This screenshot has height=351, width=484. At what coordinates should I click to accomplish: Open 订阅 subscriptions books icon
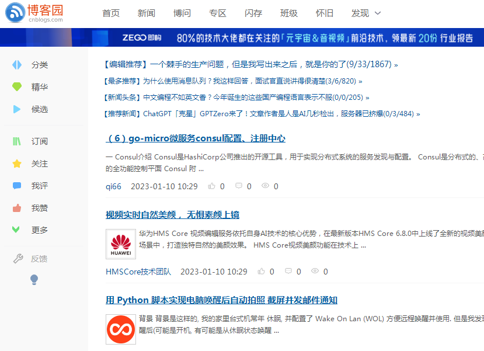pos(18,141)
